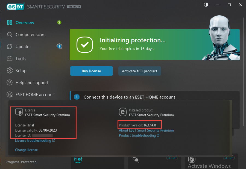Viewport: 246px width, 169px height.
Task: Click the license certificate icon
Action: [x=19, y=112]
